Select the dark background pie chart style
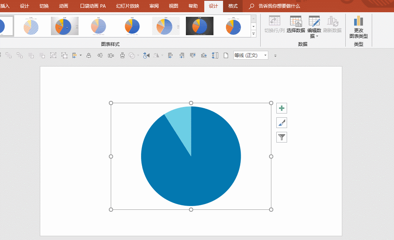The height and width of the screenshot is (240, 394). [x=200, y=26]
